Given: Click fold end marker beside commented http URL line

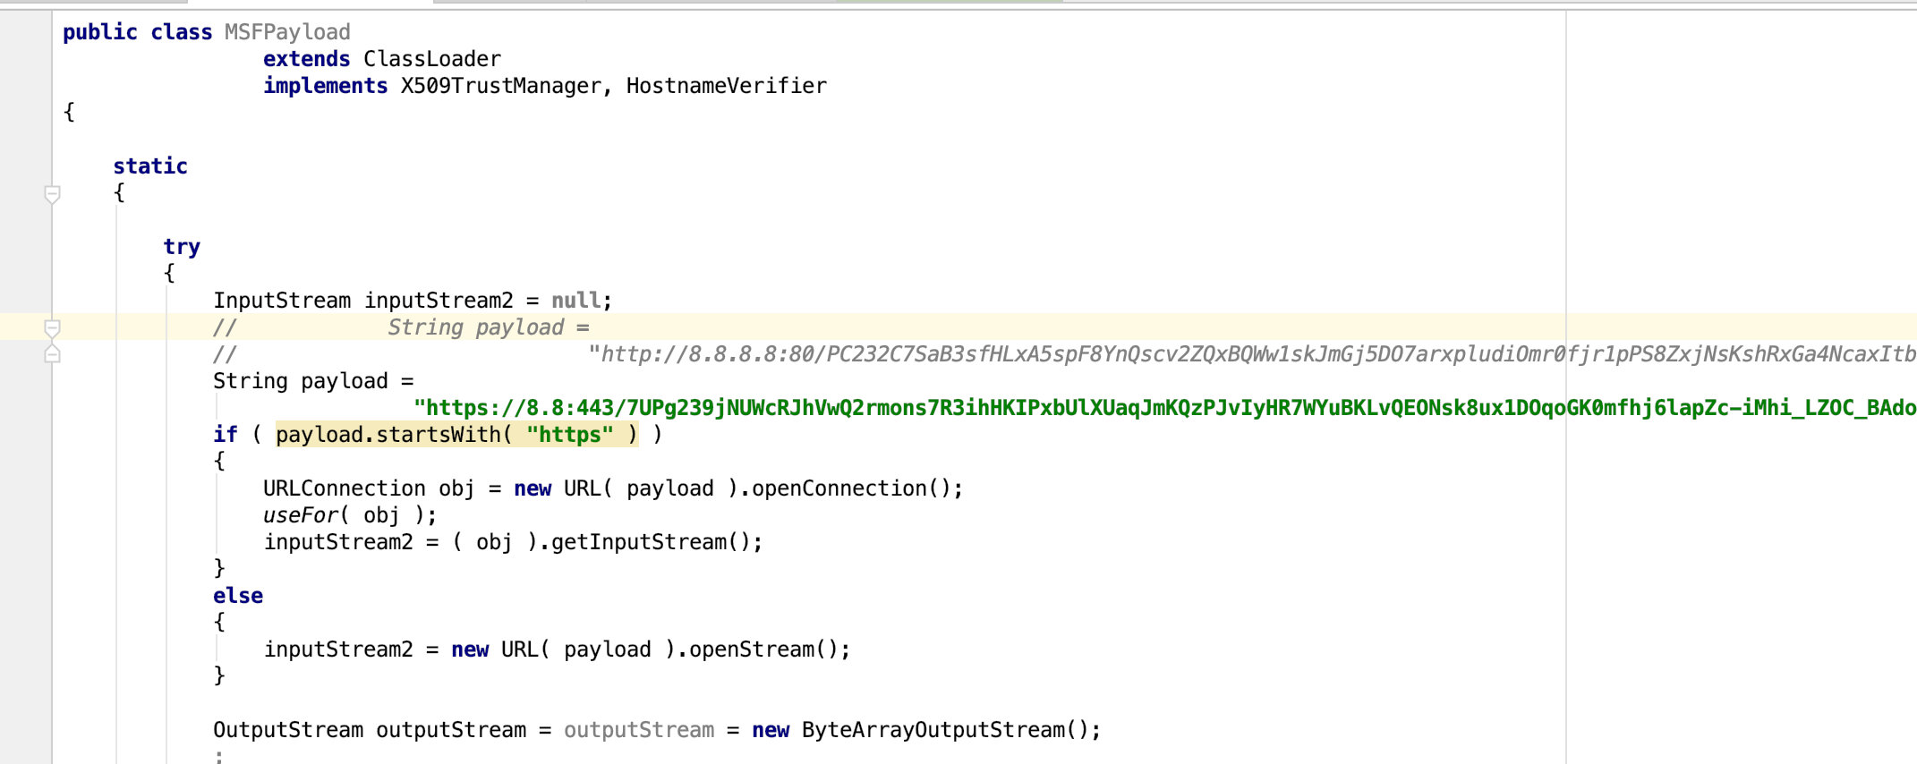Looking at the screenshot, I should (x=53, y=353).
